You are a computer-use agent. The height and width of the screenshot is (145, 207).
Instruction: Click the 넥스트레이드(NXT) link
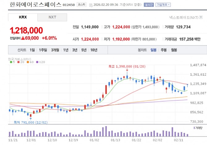(184, 17)
